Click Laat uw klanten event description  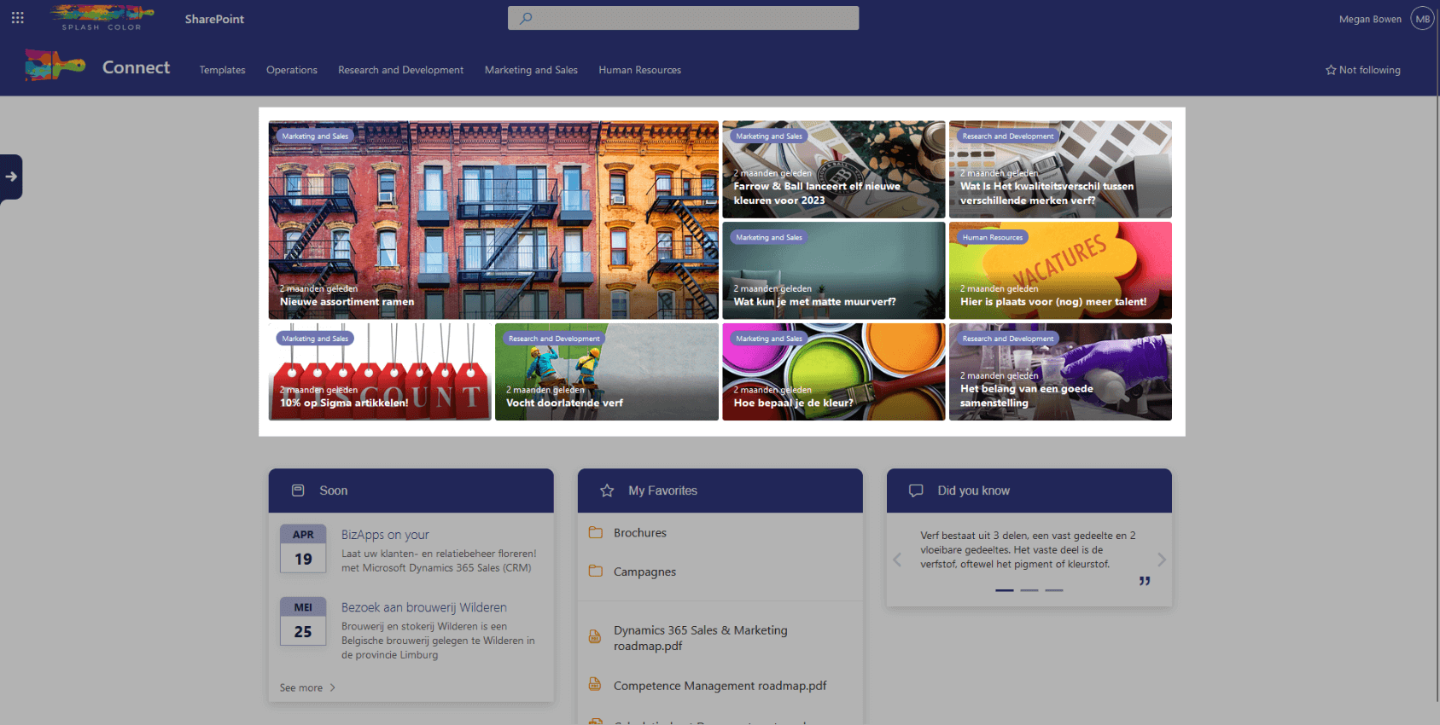439,560
